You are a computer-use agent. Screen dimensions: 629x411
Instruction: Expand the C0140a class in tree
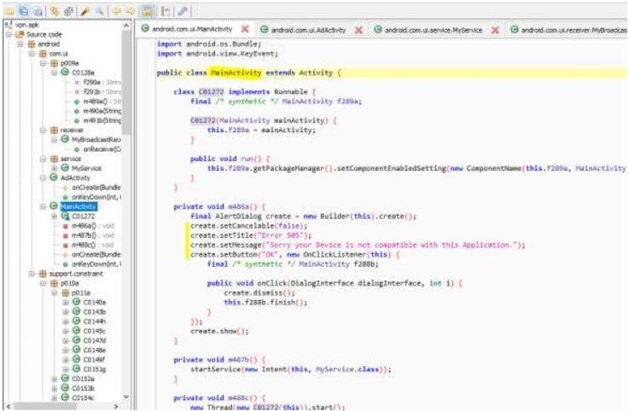[x=65, y=302]
